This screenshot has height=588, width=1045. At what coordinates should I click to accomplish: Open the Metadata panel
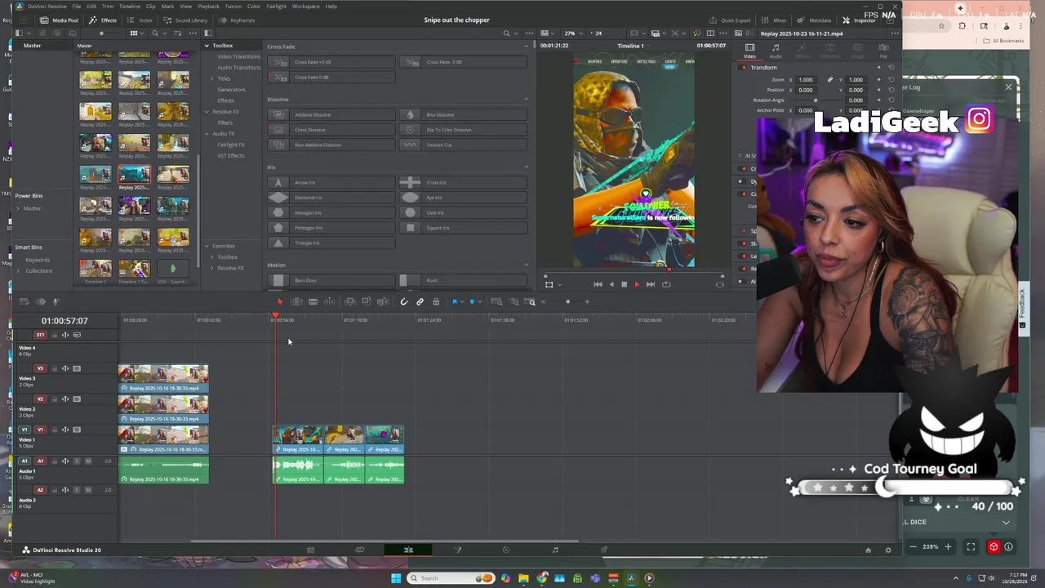click(814, 20)
